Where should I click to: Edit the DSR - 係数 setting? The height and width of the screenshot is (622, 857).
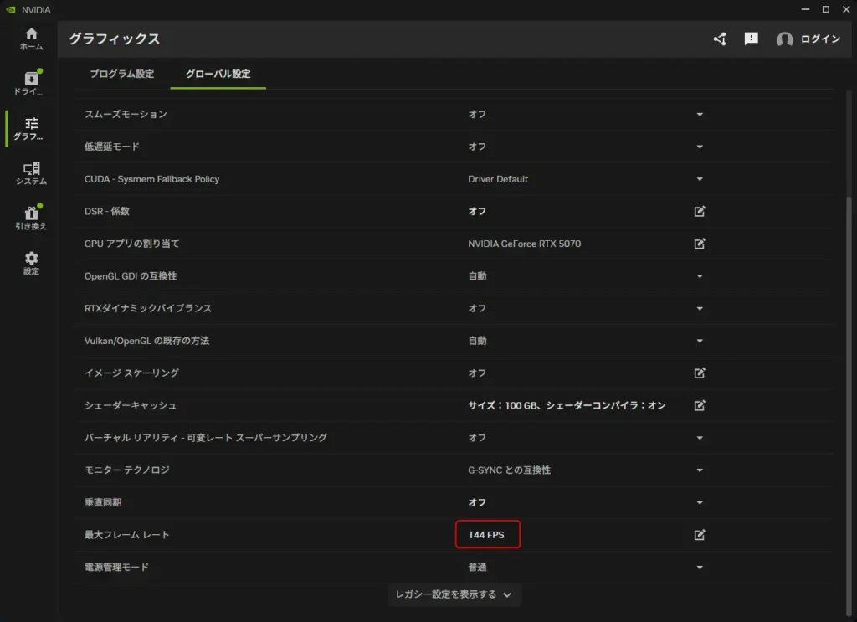click(700, 211)
